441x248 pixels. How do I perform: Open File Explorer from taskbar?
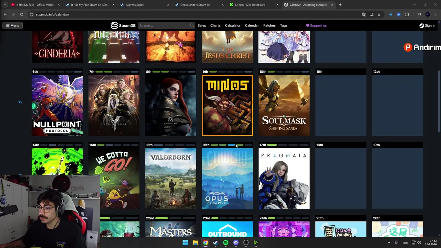point(195,242)
